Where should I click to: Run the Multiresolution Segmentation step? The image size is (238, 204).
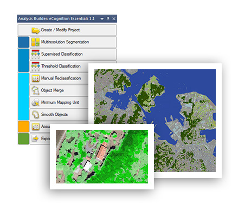(73, 42)
